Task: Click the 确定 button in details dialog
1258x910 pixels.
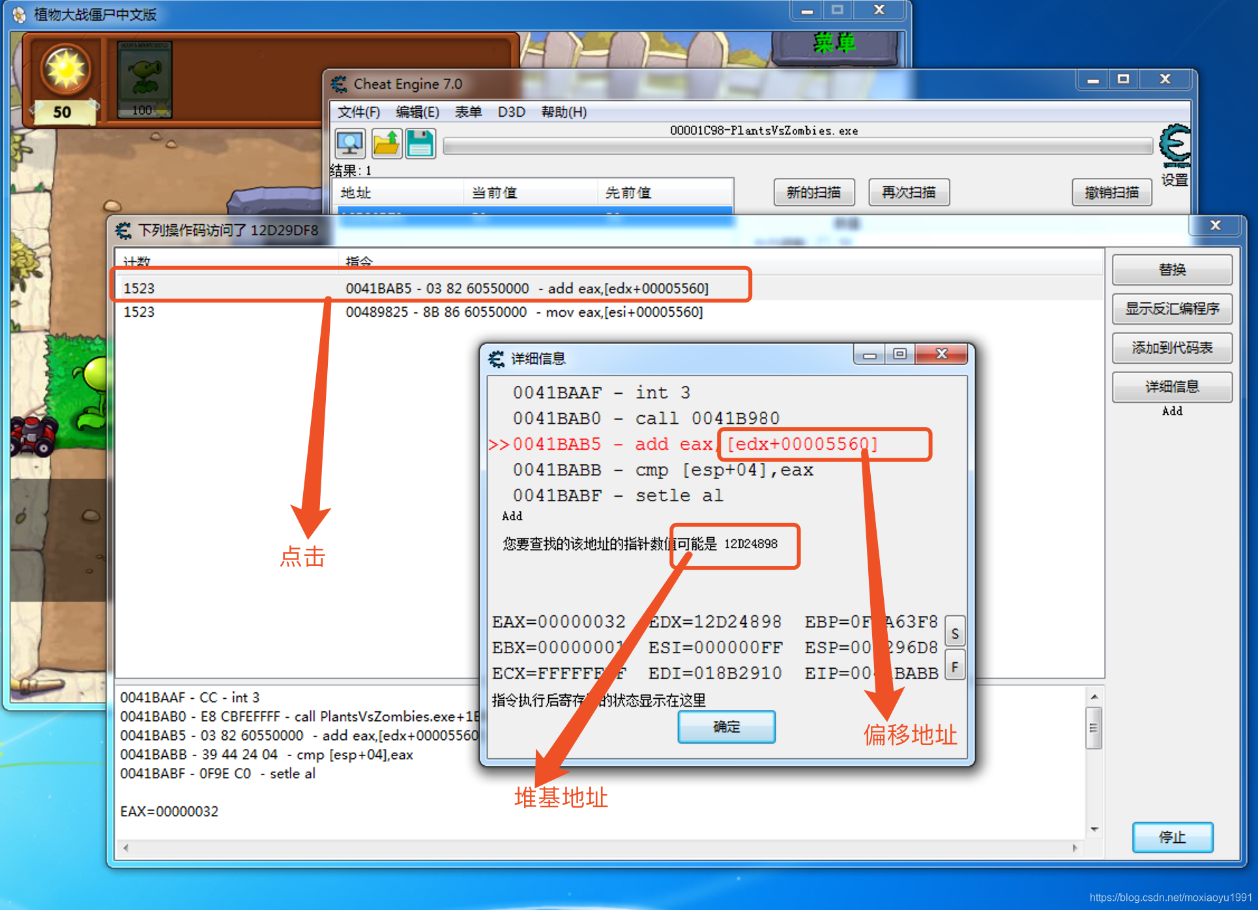Action: (727, 727)
